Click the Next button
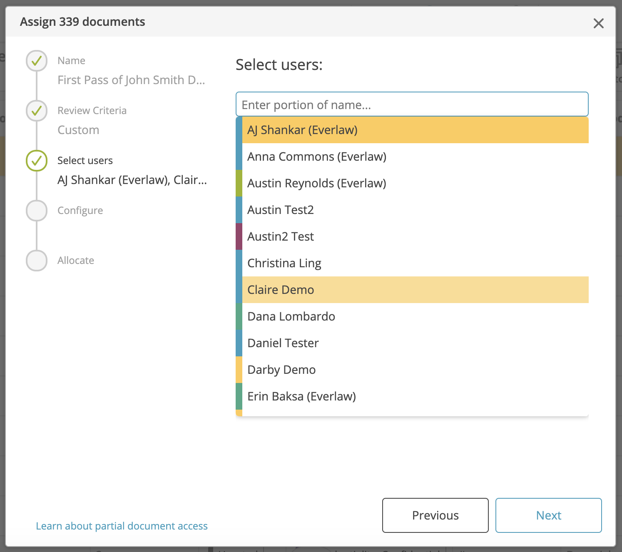Viewport: 622px width, 552px height. coord(548,515)
